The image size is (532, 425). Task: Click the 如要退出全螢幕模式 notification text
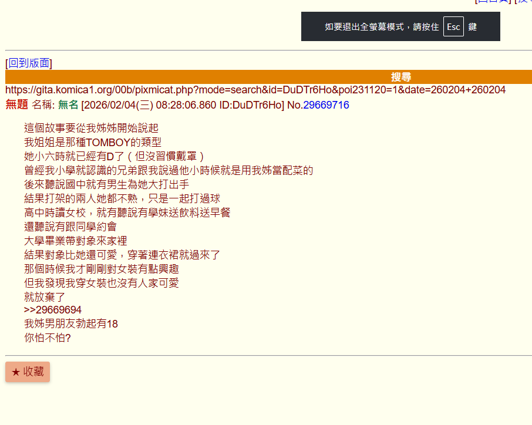(x=382, y=27)
